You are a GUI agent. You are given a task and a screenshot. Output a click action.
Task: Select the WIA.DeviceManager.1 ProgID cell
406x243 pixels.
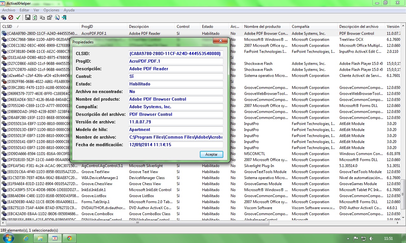tap(100, 178)
